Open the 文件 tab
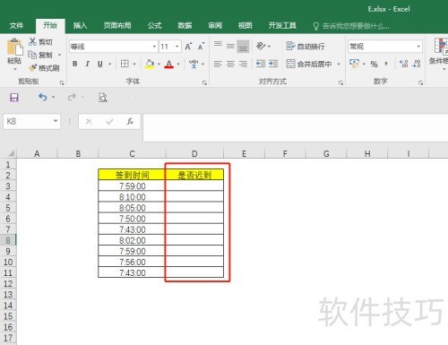This screenshot has width=448, height=345. click(16, 26)
